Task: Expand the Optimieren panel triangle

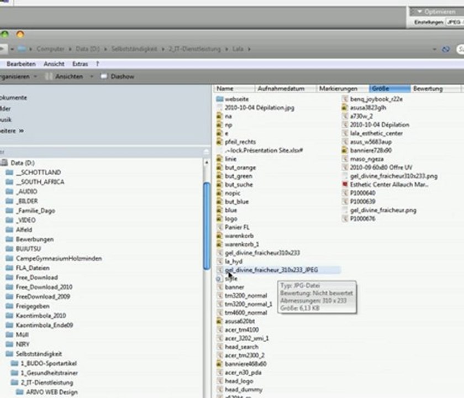Action: point(419,12)
